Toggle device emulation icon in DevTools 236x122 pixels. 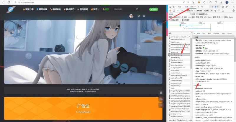(x=174, y=7)
